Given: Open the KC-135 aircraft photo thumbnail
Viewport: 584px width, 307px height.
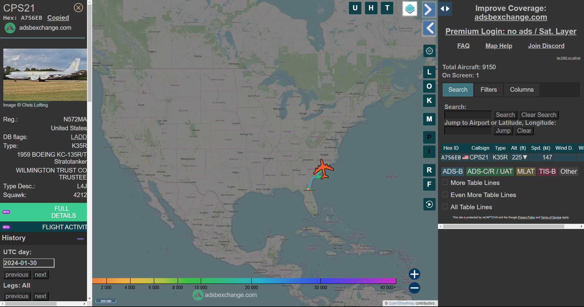Looking at the screenshot, I should point(45,75).
